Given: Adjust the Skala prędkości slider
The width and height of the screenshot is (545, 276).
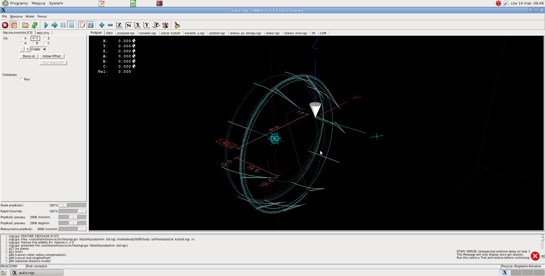Looking at the screenshot, I should pyautogui.click(x=72, y=205).
